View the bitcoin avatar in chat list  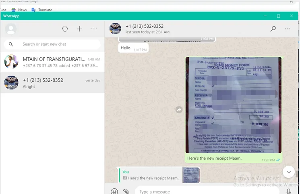[x=11, y=83]
